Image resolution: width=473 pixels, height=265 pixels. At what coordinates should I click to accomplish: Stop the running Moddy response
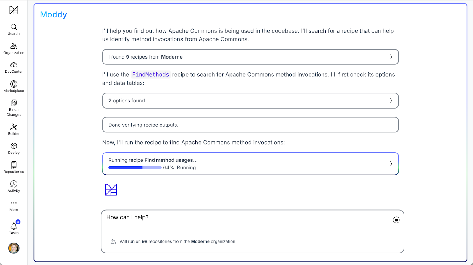coord(396,220)
